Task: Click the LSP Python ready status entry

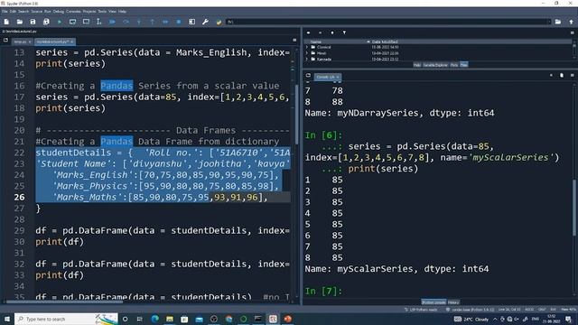Action: (421, 310)
